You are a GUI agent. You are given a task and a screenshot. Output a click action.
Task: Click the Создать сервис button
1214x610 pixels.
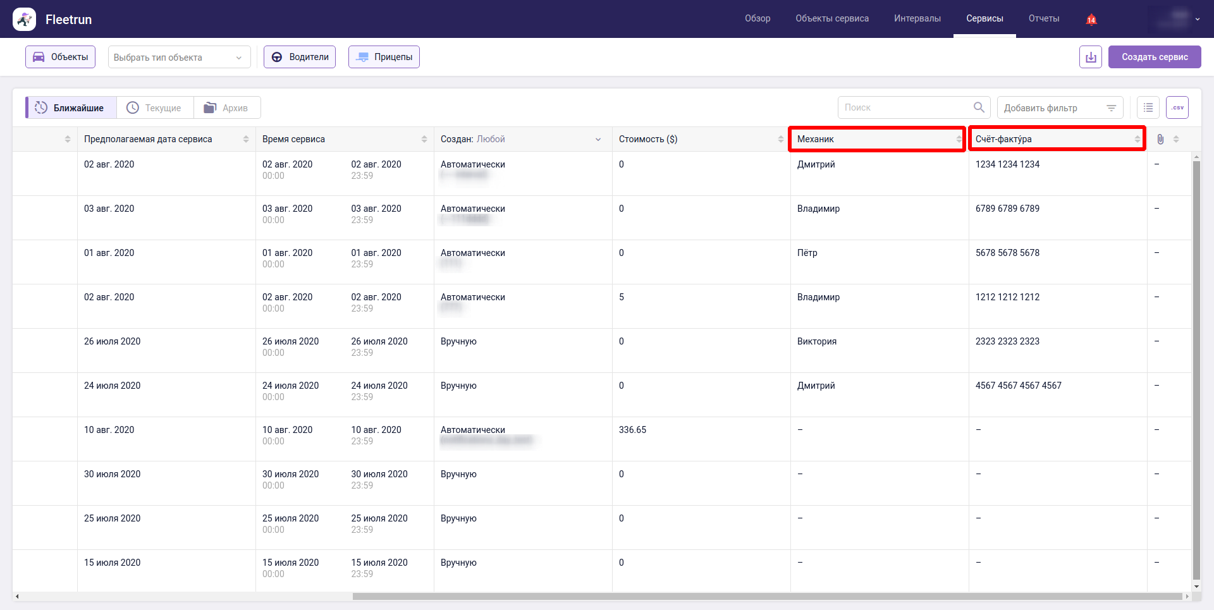(x=1154, y=57)
